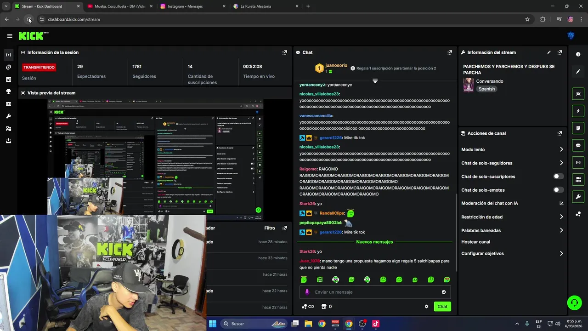Switch to the La Ruleta Aleatoria browser tab
The image size is (588, 331).
tap(266, 6)
